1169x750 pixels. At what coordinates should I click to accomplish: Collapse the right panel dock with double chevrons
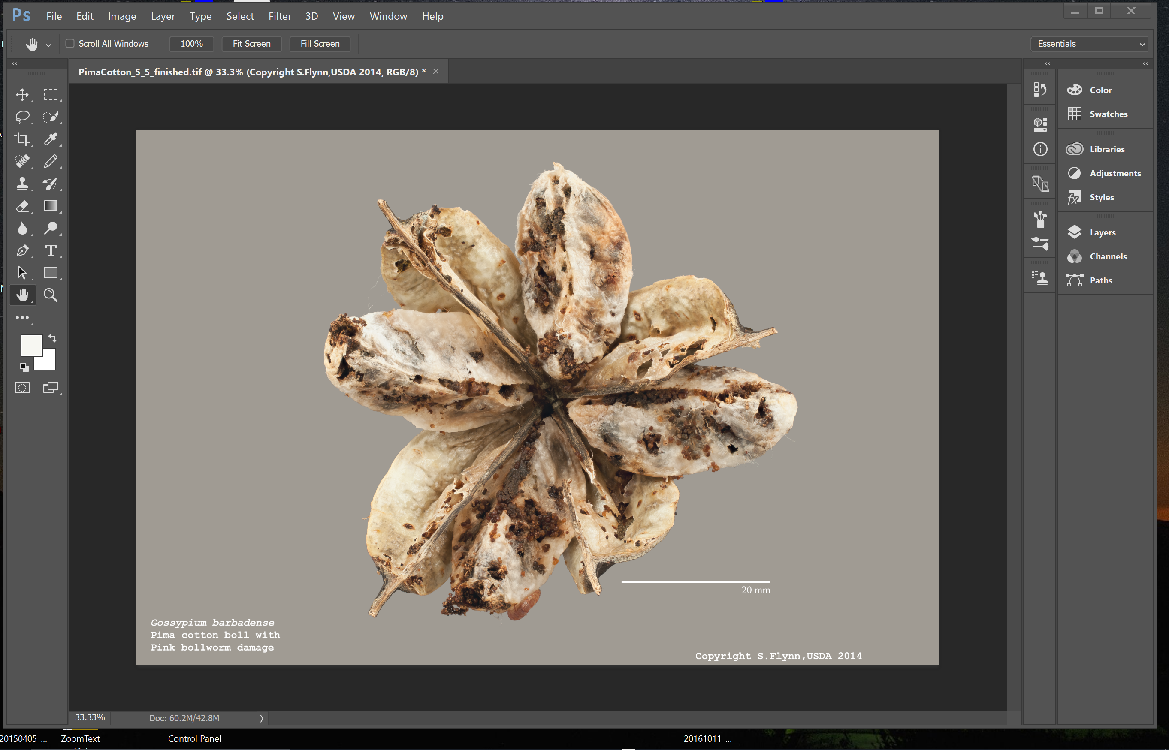(1145, 64)
